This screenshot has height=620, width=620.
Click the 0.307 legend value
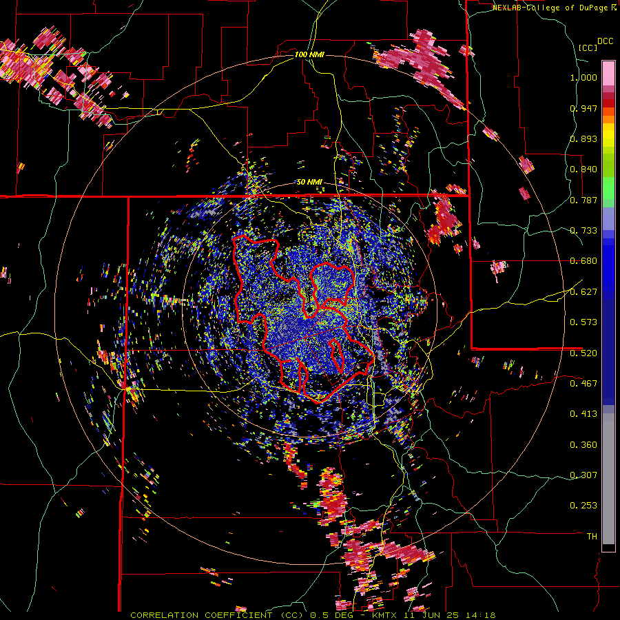[583, 475]
